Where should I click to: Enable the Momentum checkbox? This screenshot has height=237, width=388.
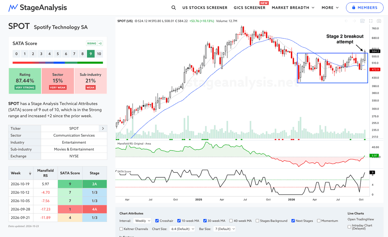(319, 221)
